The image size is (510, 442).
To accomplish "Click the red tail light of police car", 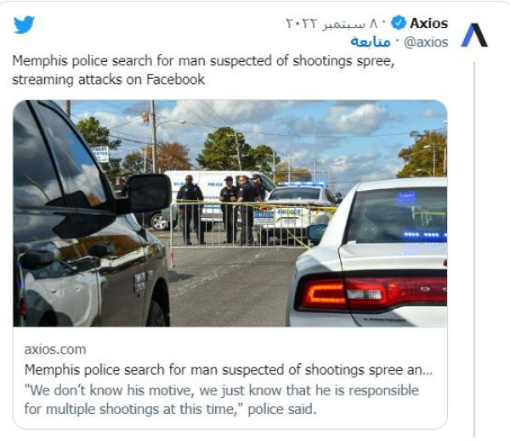I will (x=336, y=294).
